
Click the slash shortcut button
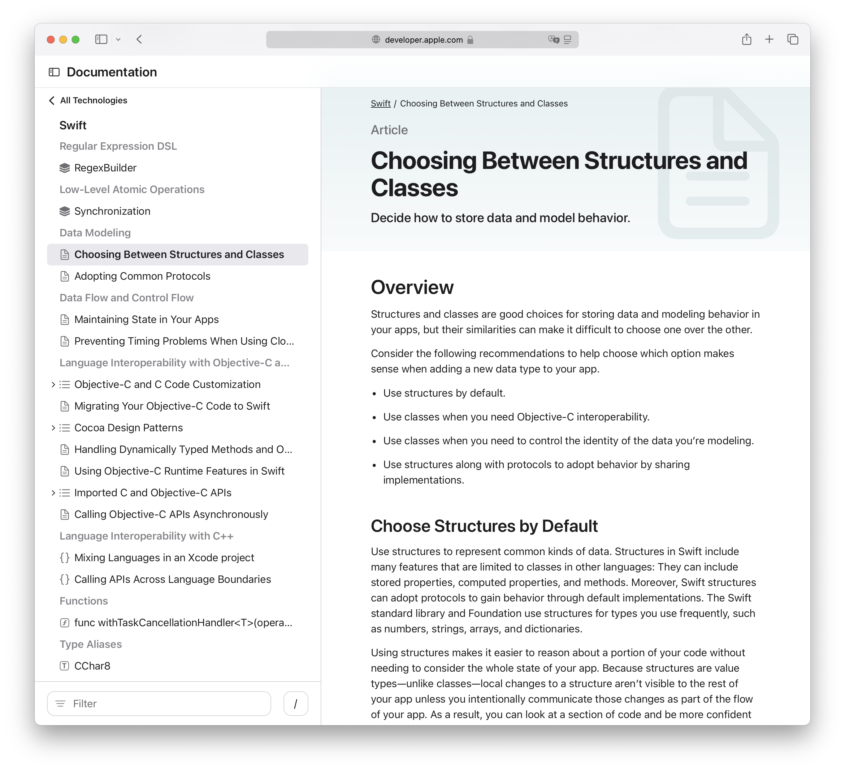click(x=296, y=704)
